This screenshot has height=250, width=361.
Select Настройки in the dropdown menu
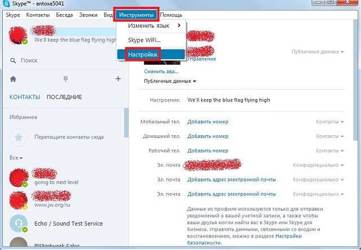151,55
